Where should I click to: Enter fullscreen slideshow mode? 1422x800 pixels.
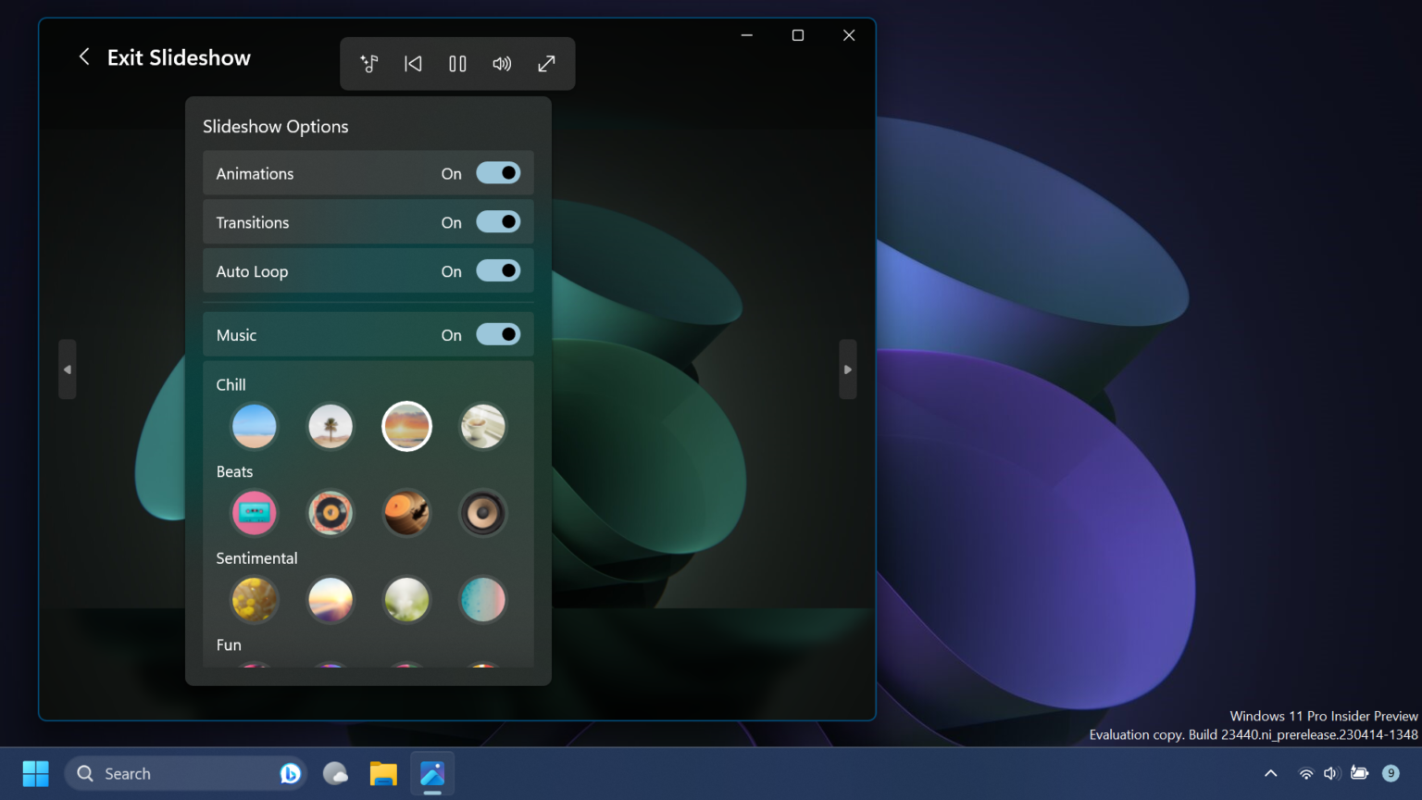click(546, 63)
